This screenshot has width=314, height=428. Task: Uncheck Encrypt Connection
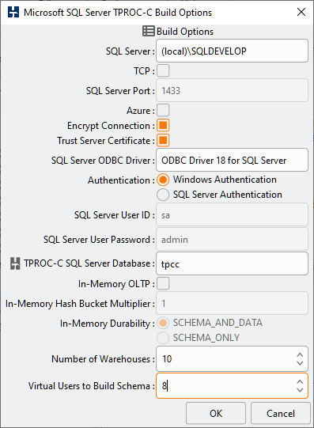tap(163, 126)
